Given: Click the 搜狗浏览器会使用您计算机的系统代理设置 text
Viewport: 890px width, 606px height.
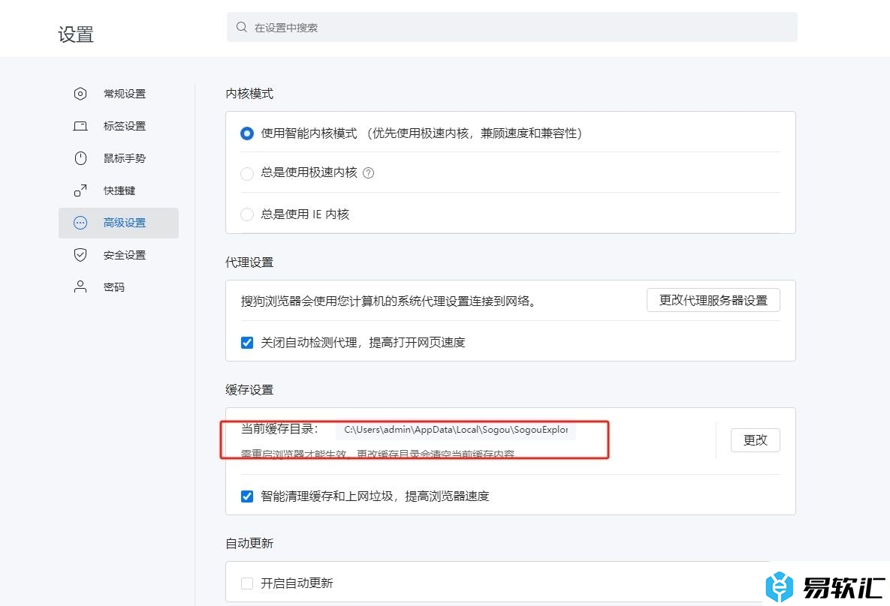Looking at the screenshot, I should point(388,301).
